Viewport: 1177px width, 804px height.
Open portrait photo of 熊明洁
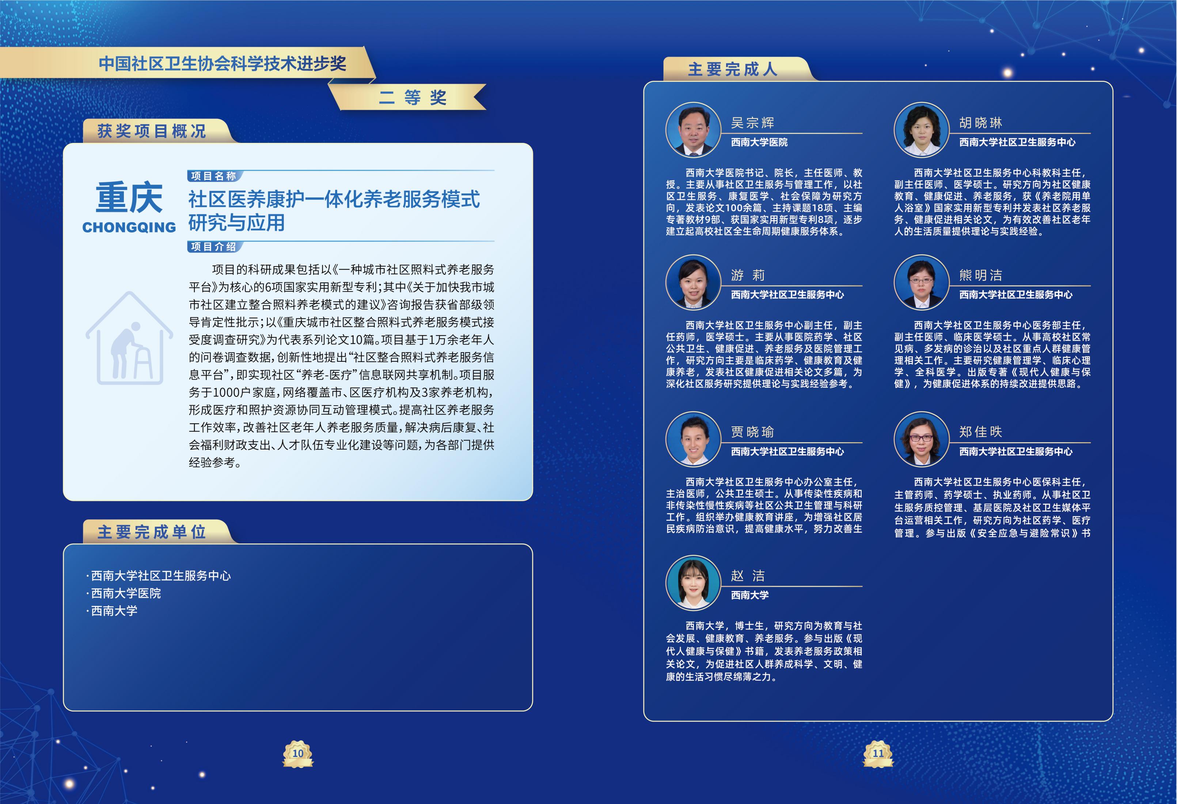[921, 282]
